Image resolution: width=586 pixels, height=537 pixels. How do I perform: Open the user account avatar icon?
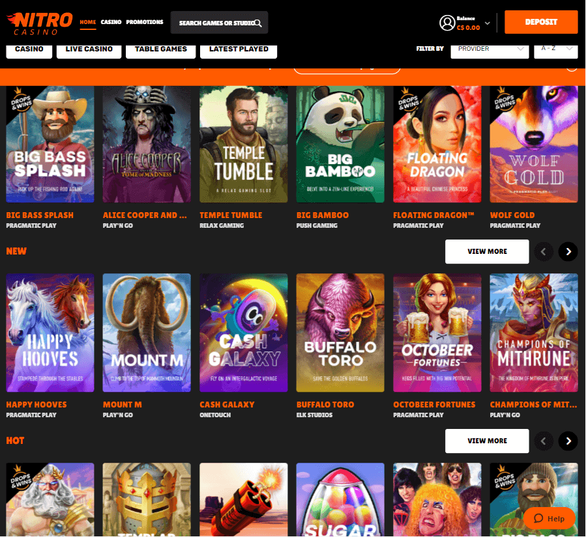point(447,23)
